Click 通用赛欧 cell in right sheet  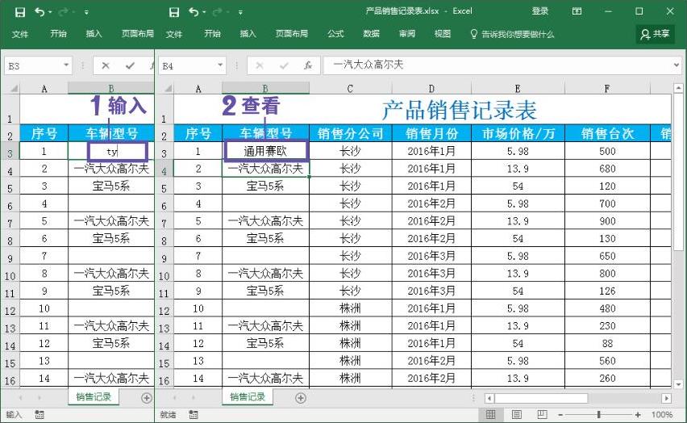[x=265, y=151]
